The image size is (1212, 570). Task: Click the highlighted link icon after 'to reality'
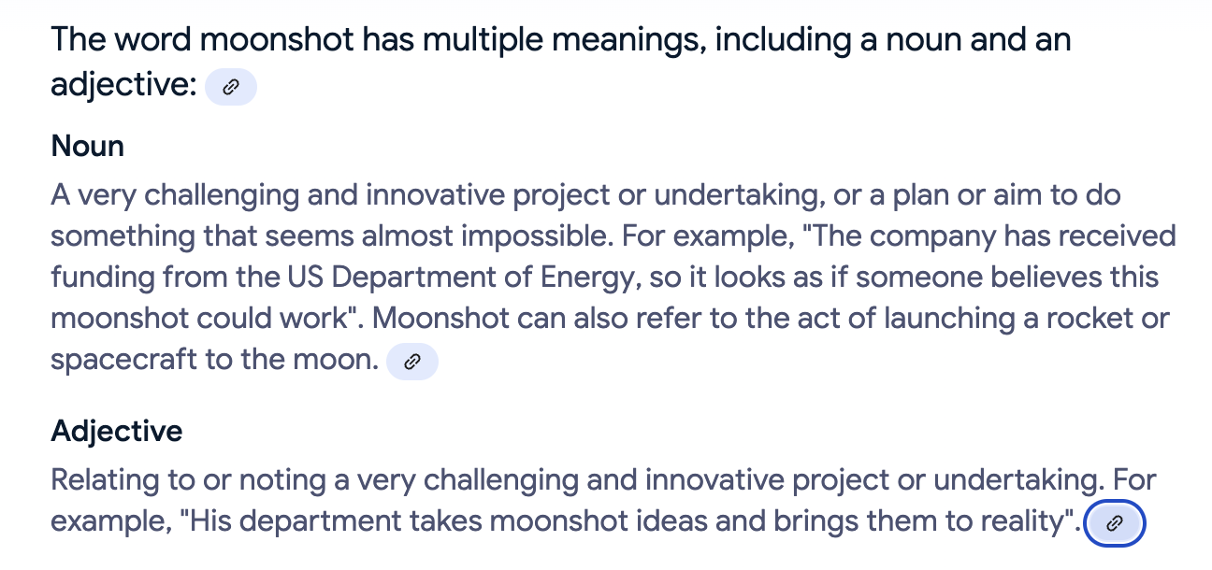1114,523
